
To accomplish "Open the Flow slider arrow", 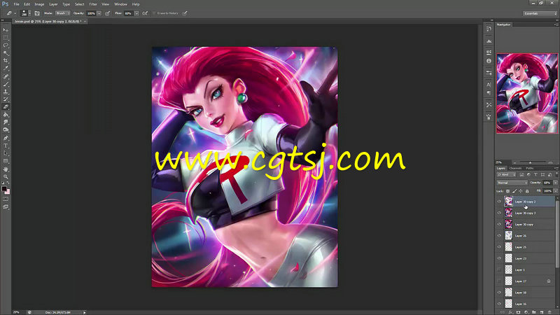I will pos(136,13).
